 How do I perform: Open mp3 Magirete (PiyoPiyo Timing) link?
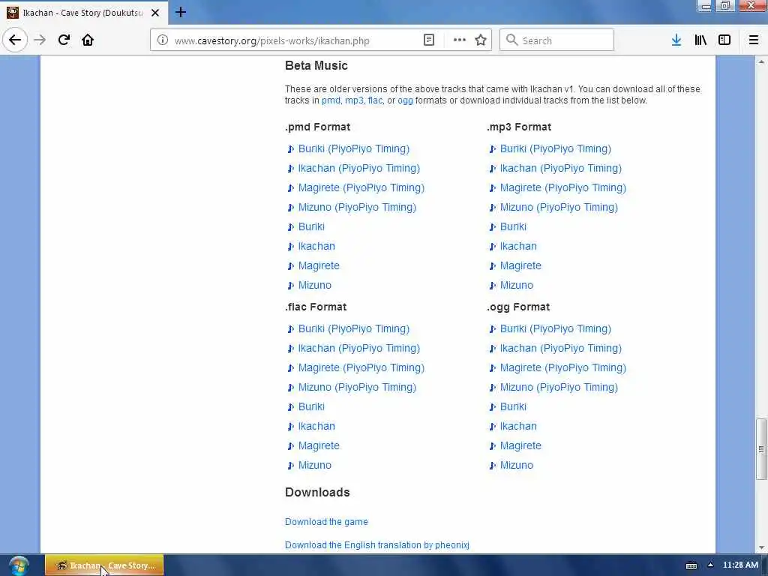pos(562,188)
